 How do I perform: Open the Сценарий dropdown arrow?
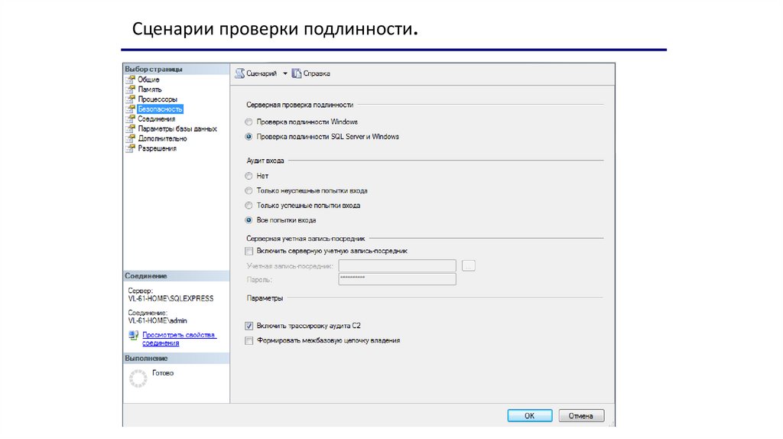[x=285, y=73]
